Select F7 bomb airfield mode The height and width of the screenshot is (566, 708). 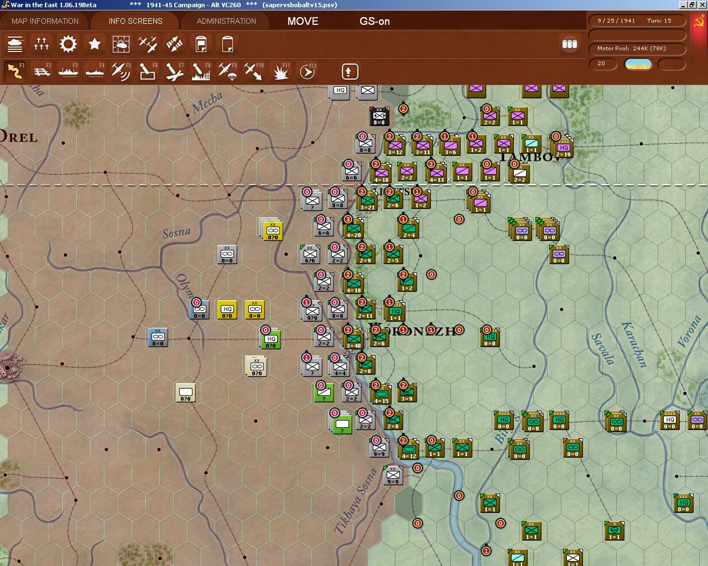[174, 71]
